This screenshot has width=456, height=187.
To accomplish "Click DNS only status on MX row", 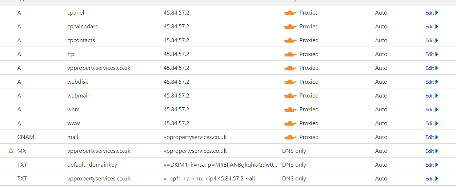I will (294, 151).
